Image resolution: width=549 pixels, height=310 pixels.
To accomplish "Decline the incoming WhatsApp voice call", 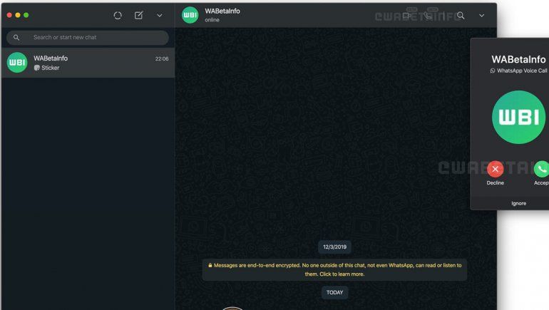I will click(495, 169).
